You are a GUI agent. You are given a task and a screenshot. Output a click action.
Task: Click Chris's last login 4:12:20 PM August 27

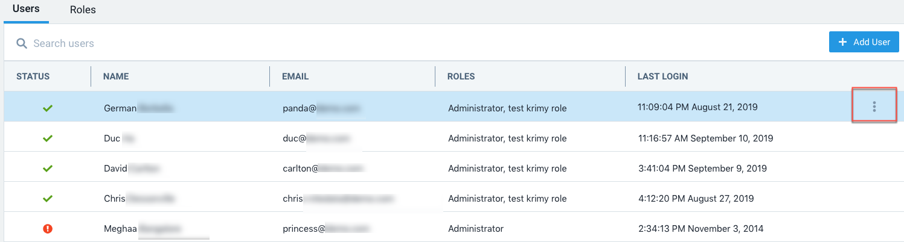[x=695, y=199]
